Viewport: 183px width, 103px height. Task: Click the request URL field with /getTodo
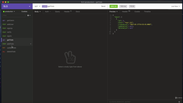click(71, 6)
